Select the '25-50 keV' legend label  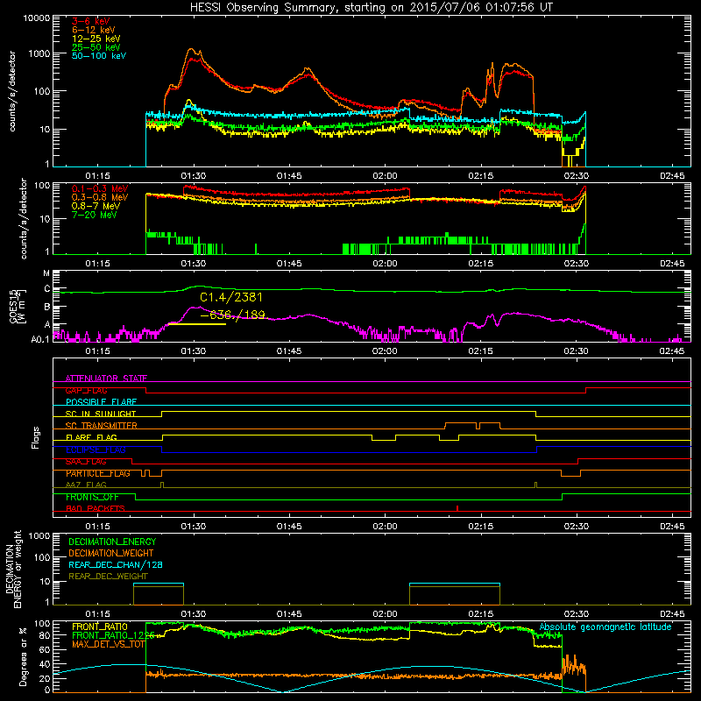coord(96,47)
